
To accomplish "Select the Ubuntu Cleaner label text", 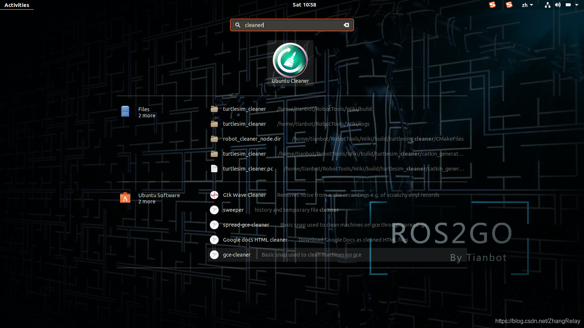I will 290,81.
